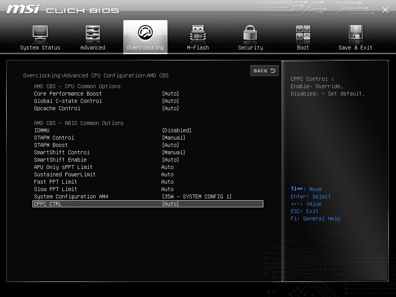Select APU Only sPPT Limit Auto field
This screenshot has width=396, height=297.
click(x=167, y=167)
